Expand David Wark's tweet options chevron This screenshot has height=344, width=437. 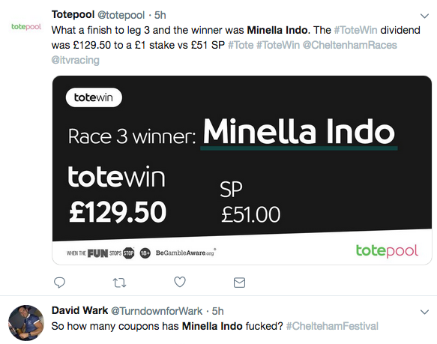(x=424, y=312)
